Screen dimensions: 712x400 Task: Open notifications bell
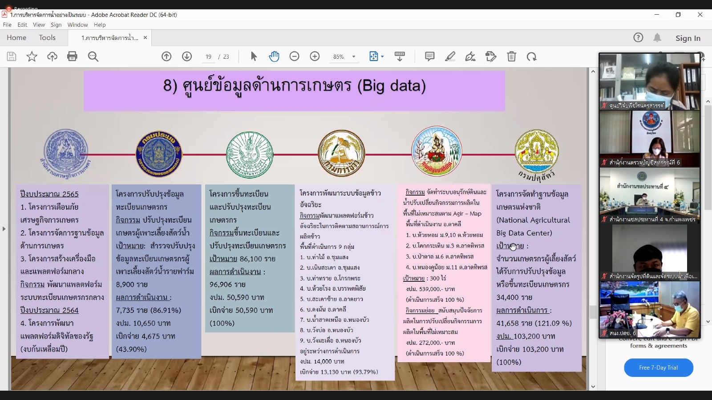click(x=657, y=38)
